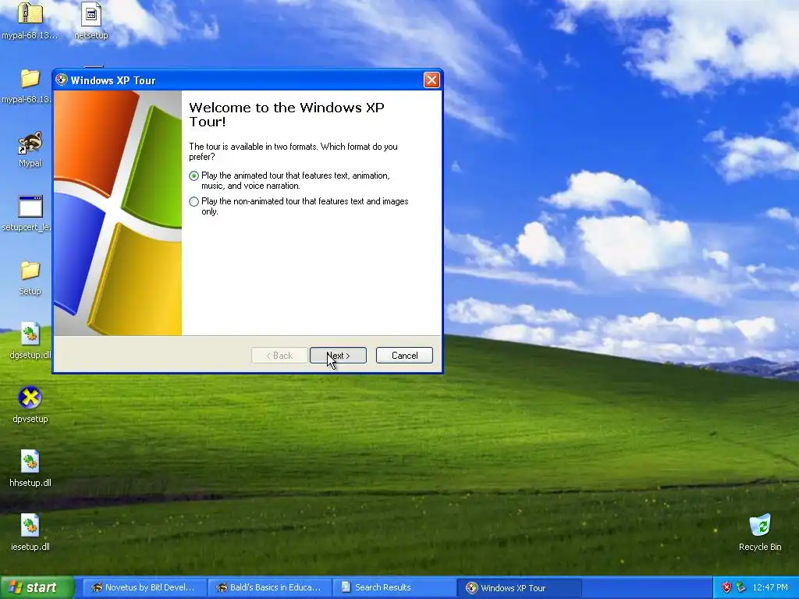The image size is (799, 599).
Task: Select the iesetup.dll desktop icon
Action: coord(30,533)
